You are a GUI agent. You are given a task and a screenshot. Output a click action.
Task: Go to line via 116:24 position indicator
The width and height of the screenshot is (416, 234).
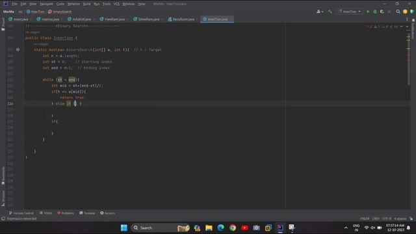point(365,218)
